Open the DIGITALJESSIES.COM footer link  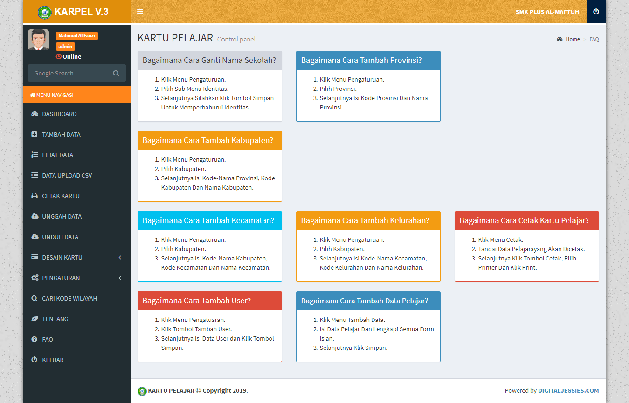point(568,391)
